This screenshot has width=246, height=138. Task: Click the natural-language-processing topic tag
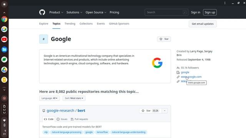click(x=66, y=132)
